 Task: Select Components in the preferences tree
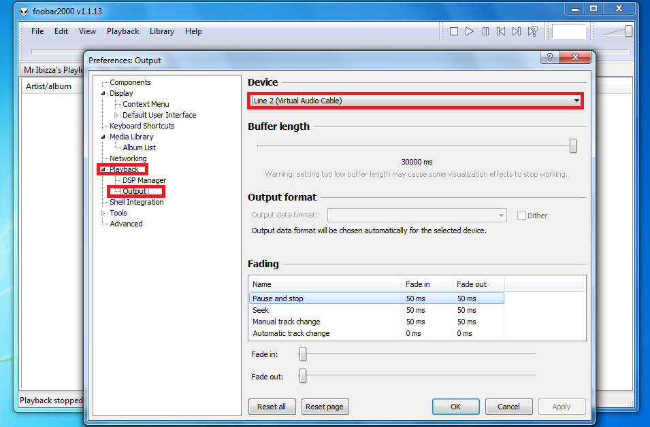130,82
